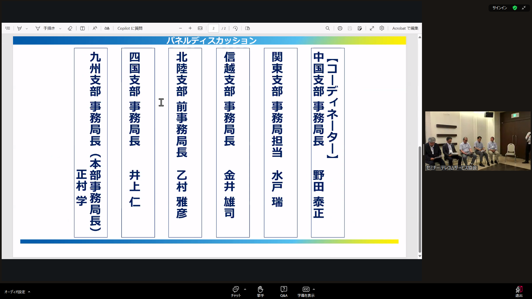Screen dimensions: 532x299
Task: Open the search magnifier icon
Action: point(328,28)
